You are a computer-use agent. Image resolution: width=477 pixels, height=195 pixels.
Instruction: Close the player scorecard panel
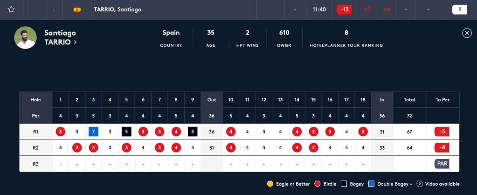point(467,33)
